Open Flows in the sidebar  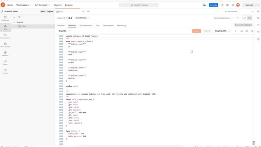(5, 62)
